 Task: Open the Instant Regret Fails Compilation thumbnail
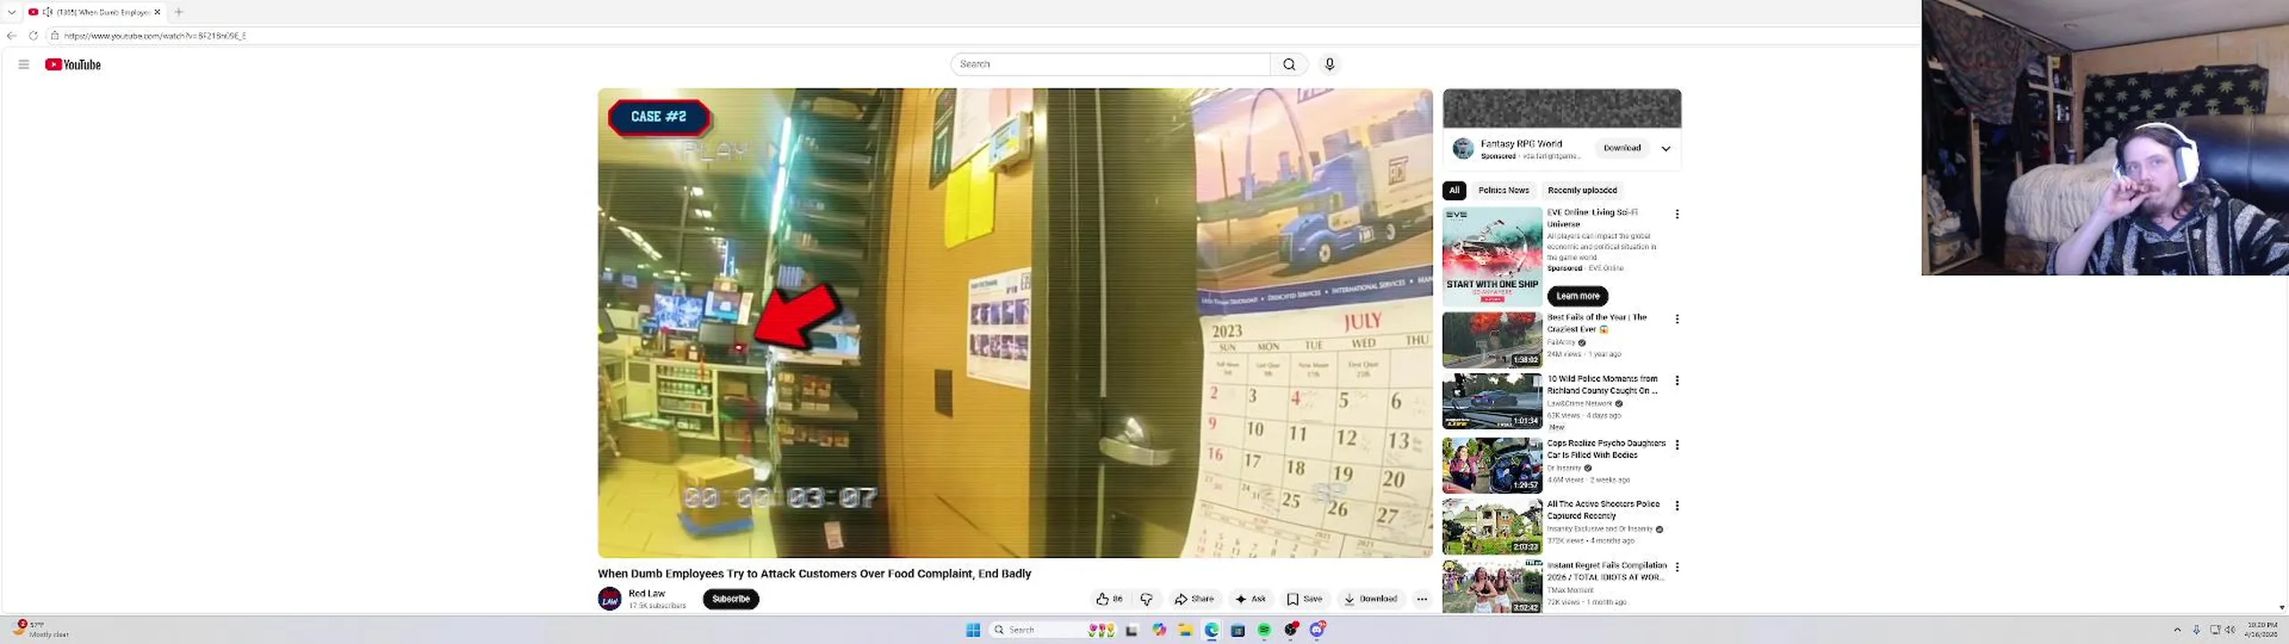click(x=1492, y=587)
